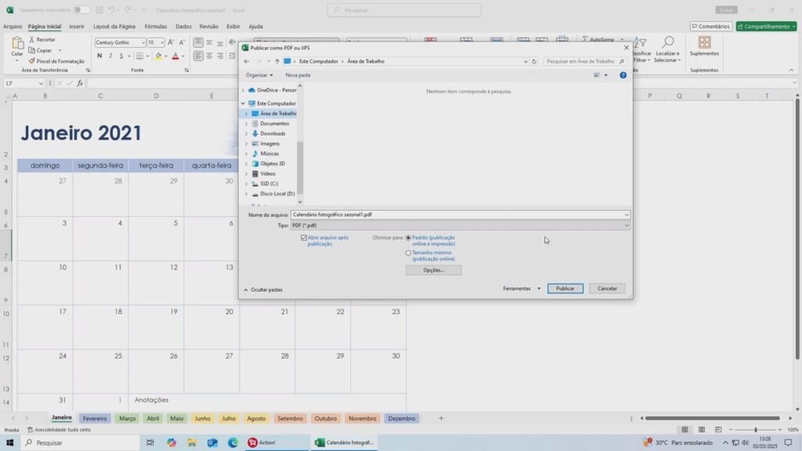Switch to the Fevereiro sheet tab
802x451 pixels.
[x=95, y=418]
